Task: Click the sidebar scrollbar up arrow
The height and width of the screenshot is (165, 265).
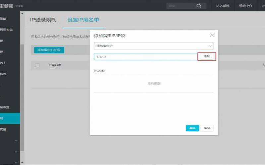Action: pyautogui.click(x=22, y=14)
